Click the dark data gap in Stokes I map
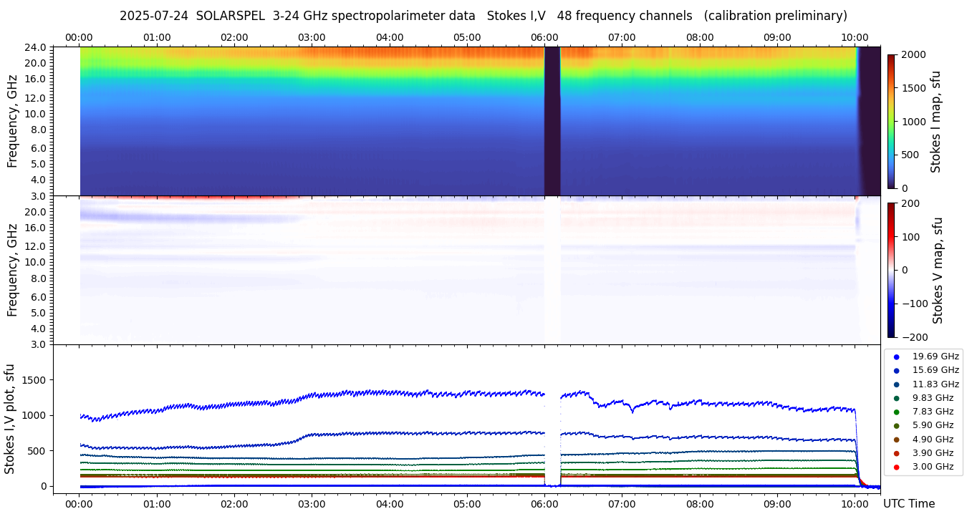 point(552,121)
